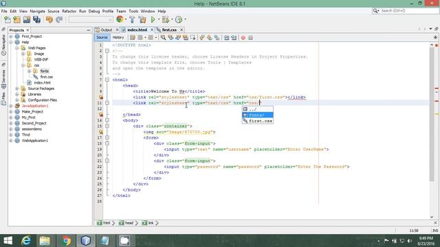Select fonts/ in the autocomplete popup
This screenshot has width=440, height=247.
(258, 115)
